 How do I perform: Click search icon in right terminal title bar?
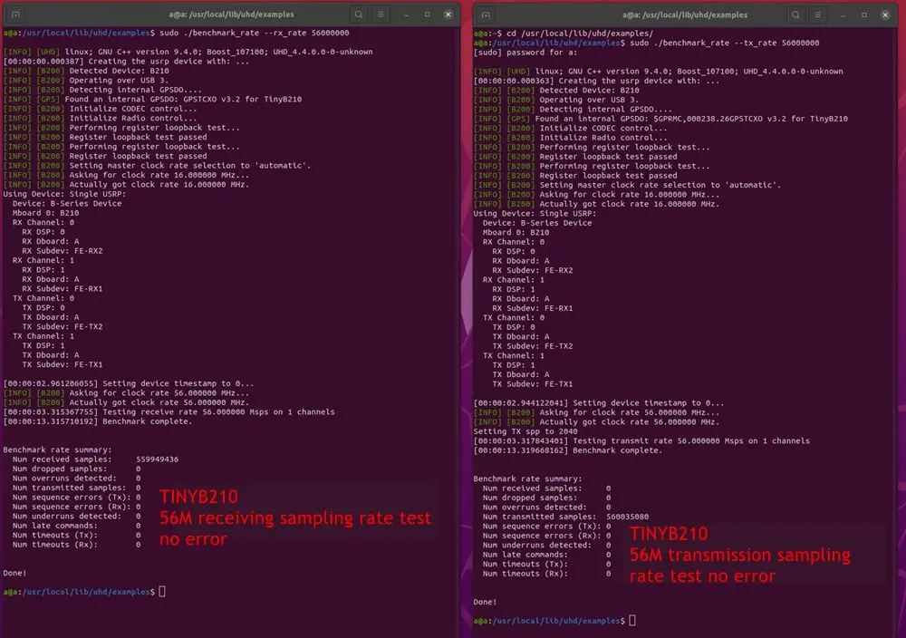795,15
